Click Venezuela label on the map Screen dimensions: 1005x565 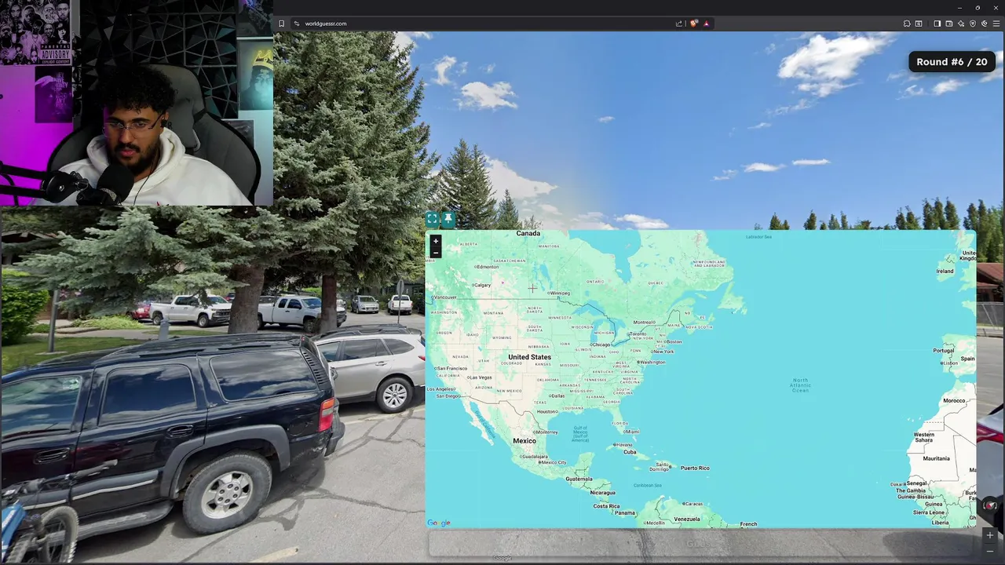click(x=686, y=519)
